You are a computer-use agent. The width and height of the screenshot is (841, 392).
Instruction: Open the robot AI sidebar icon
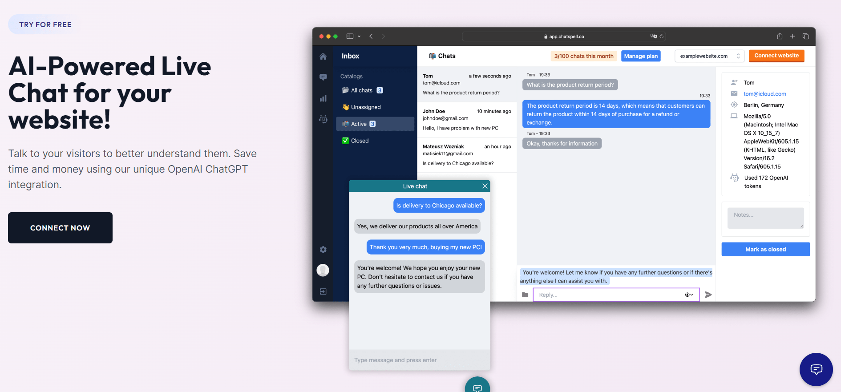coord(323,119)
